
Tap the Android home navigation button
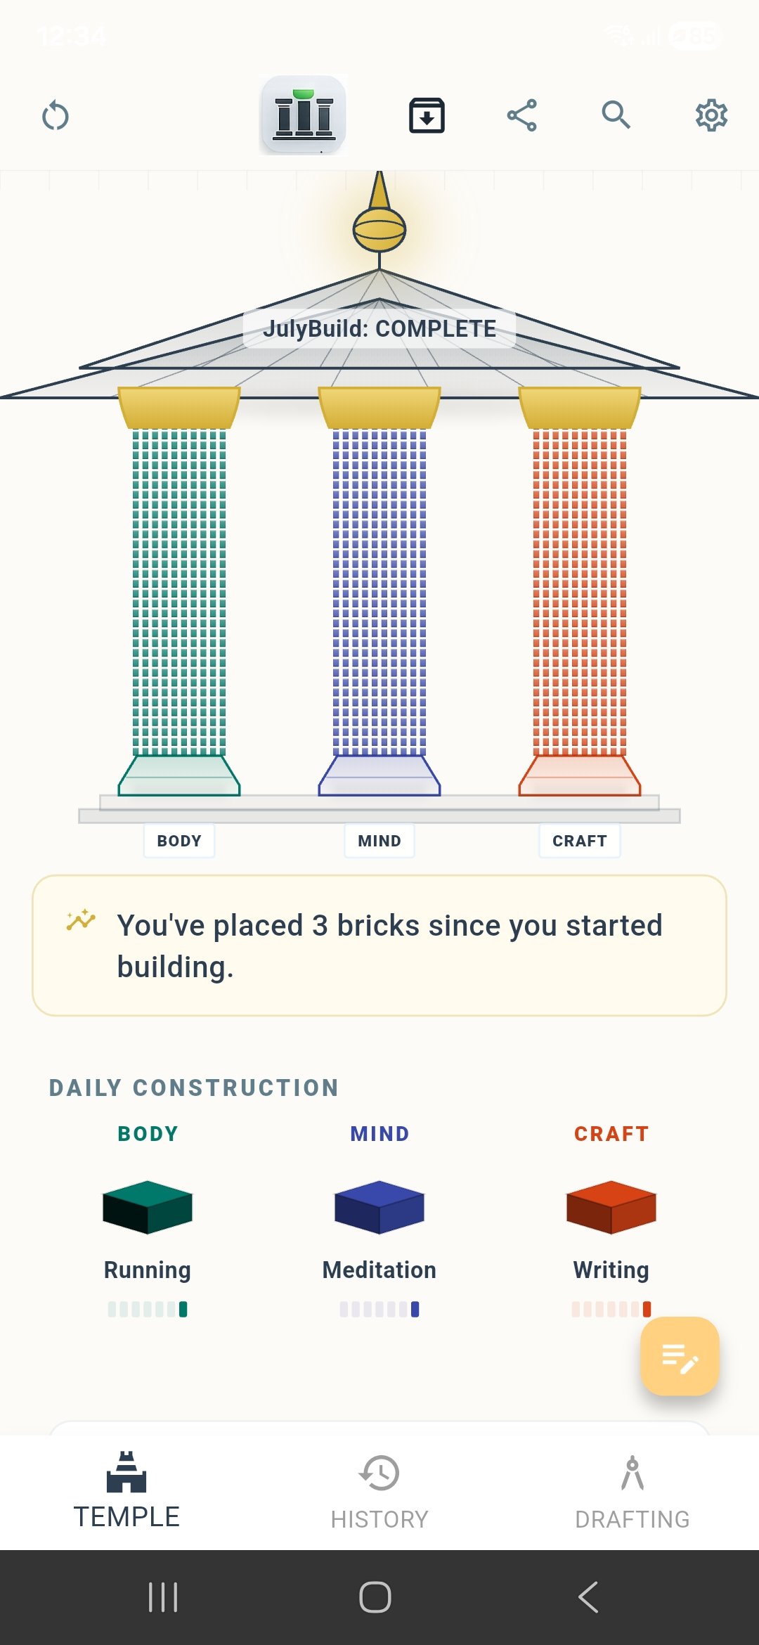click(375, 1597)
